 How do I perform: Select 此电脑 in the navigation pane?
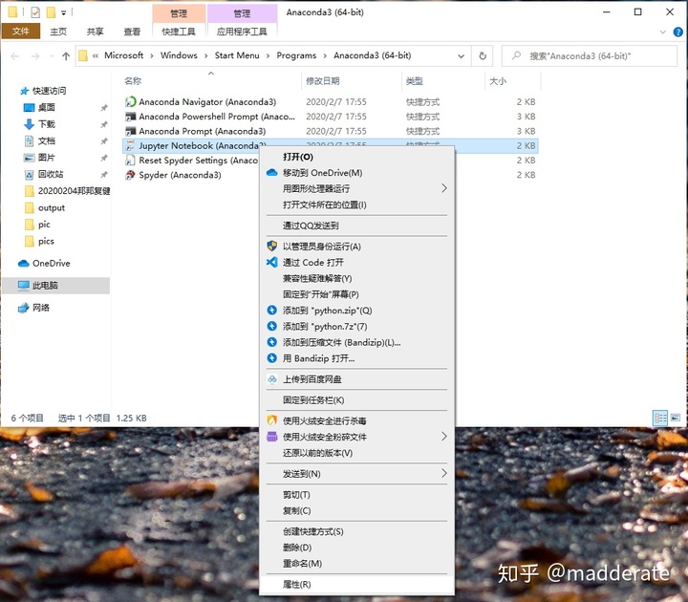pyautogui.click(x=56, y=286)
